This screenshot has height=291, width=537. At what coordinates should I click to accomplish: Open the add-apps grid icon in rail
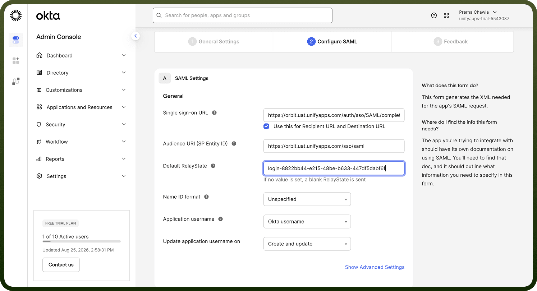16,61
